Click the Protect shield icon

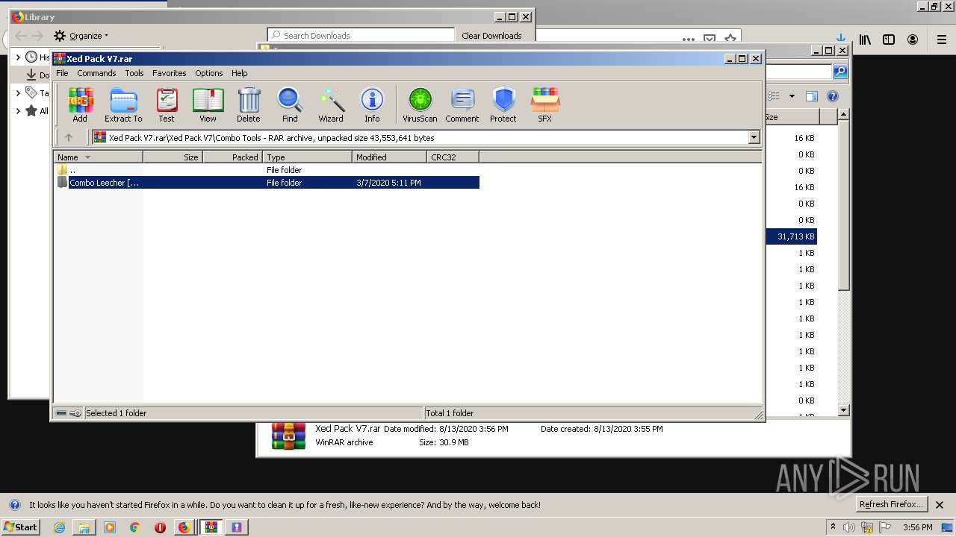pos(503,105)
